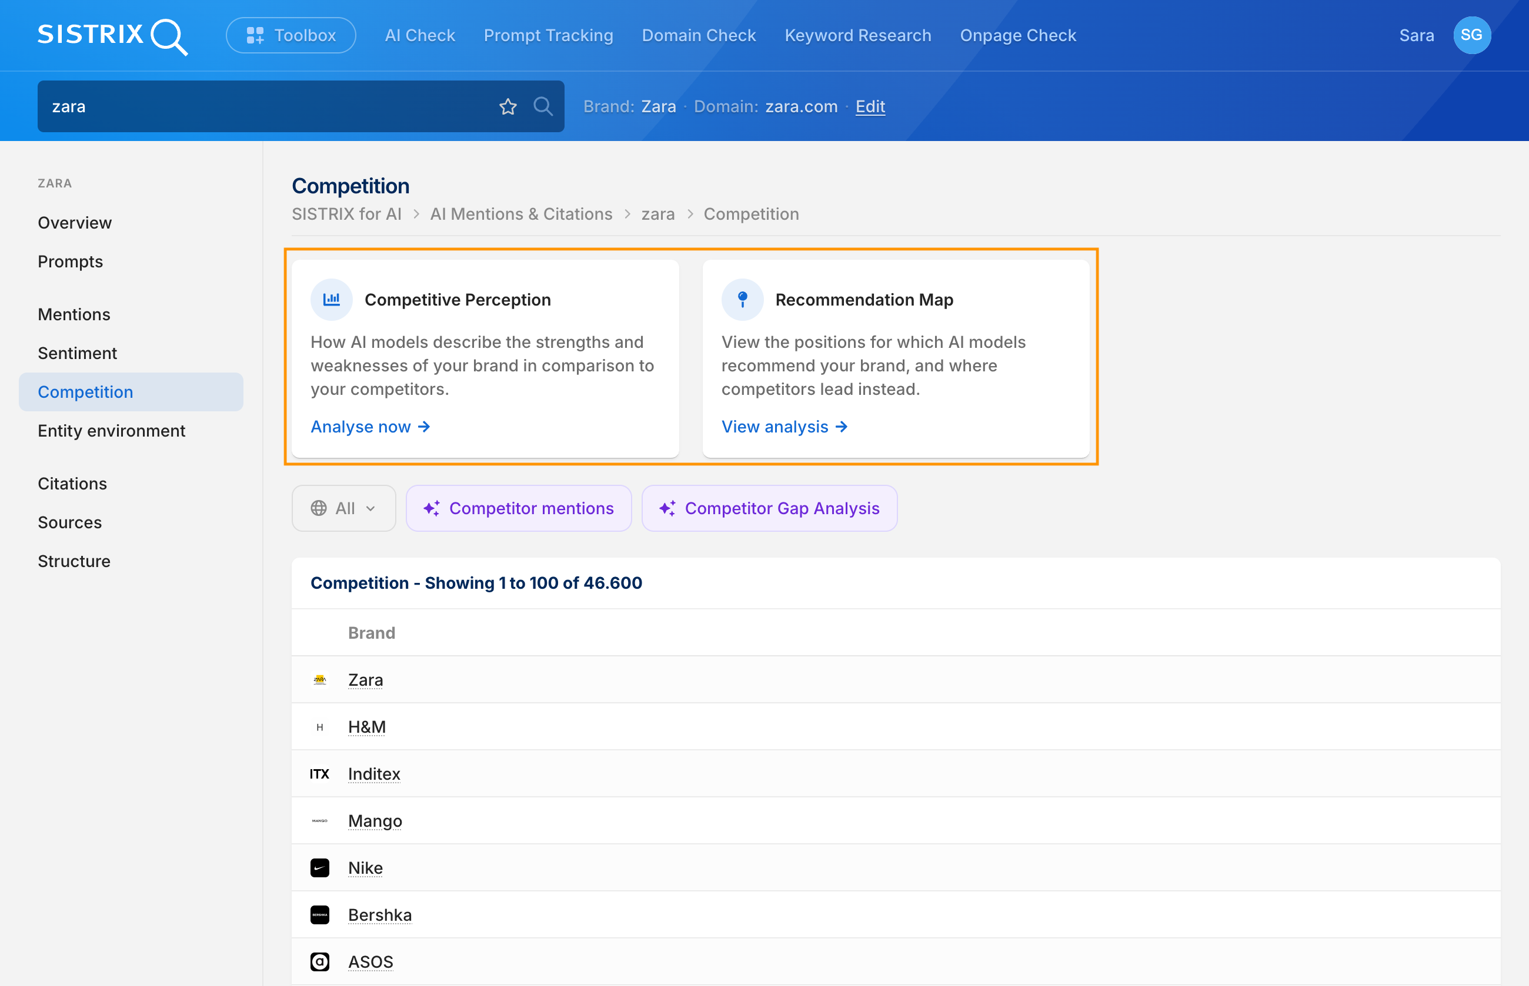Open the Nike brand row

pyautogui.click(x=896, y=867)
